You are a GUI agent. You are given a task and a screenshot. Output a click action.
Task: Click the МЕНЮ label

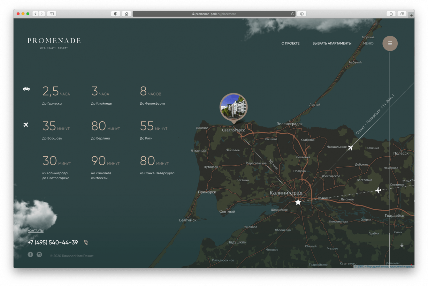coord(368,43)
